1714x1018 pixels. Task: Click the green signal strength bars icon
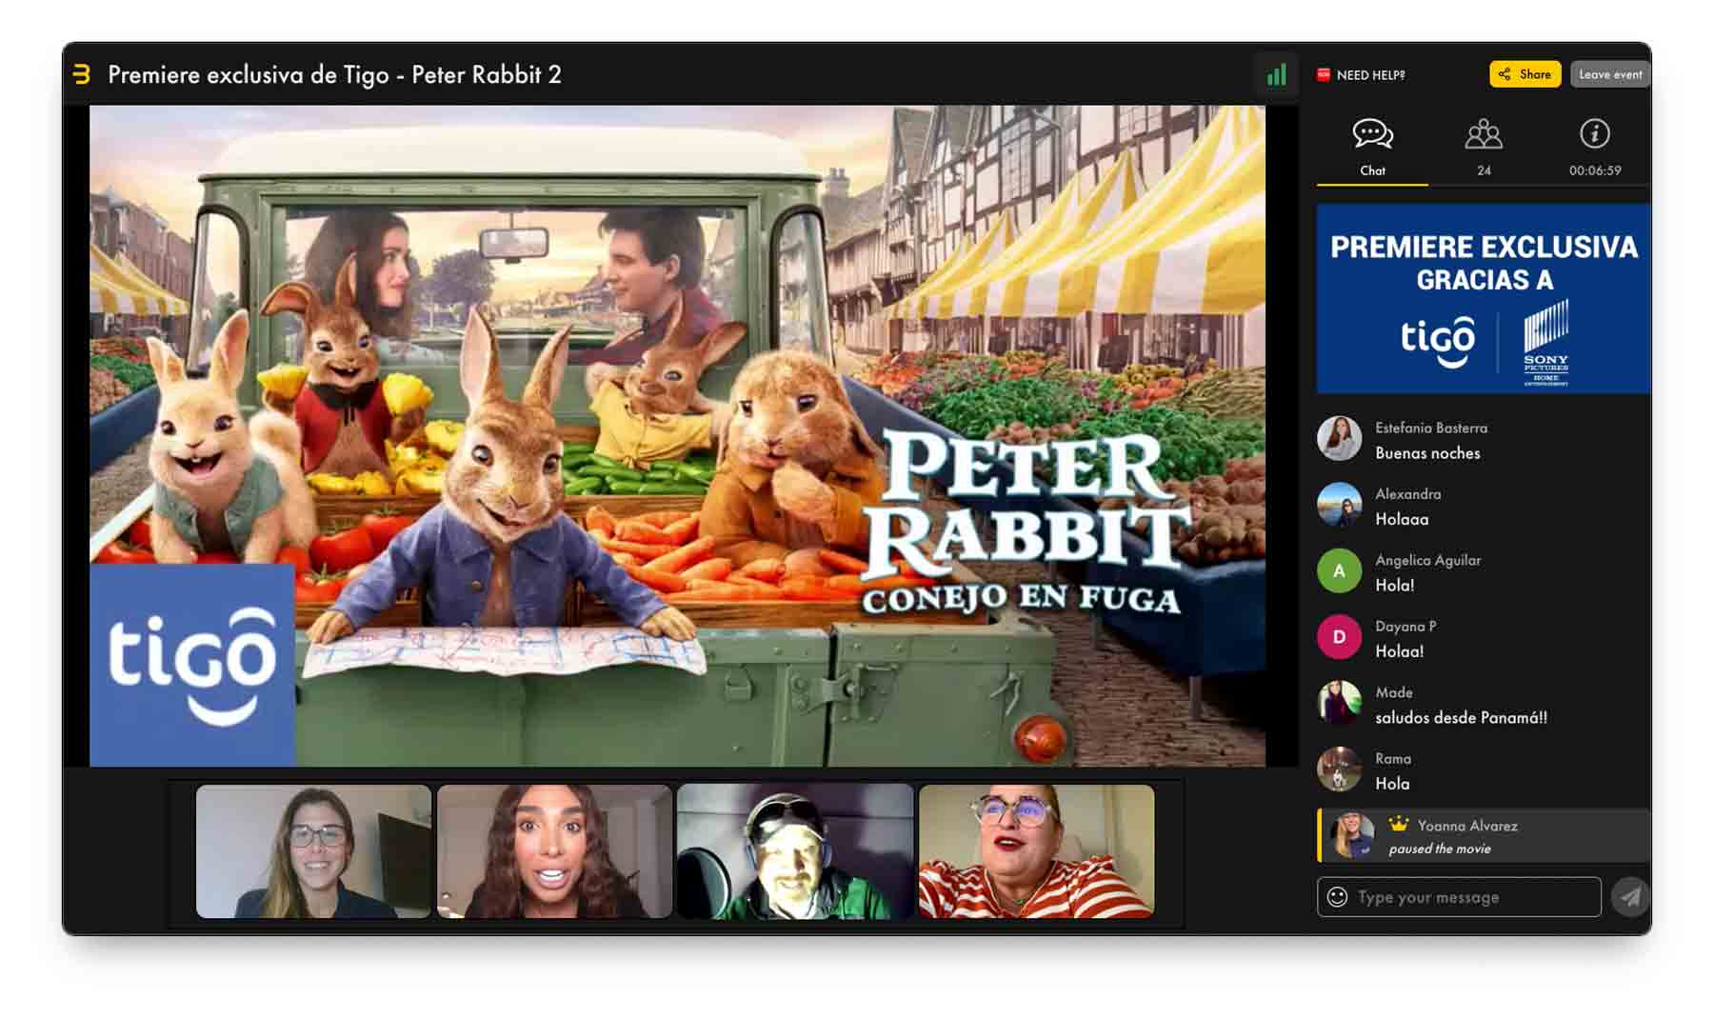(x=1276, y=75)
